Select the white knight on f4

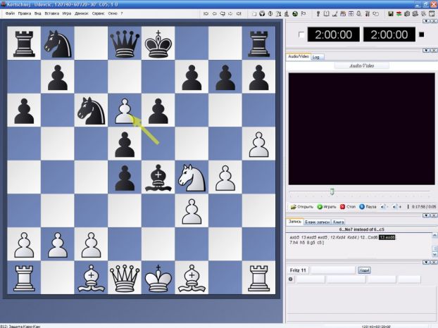[x=192, y=177]
